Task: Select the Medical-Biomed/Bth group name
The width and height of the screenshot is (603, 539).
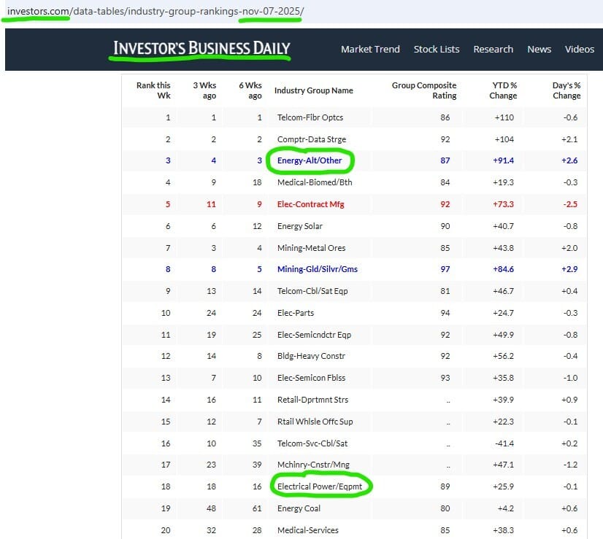Action: click(x=315, y=182)
